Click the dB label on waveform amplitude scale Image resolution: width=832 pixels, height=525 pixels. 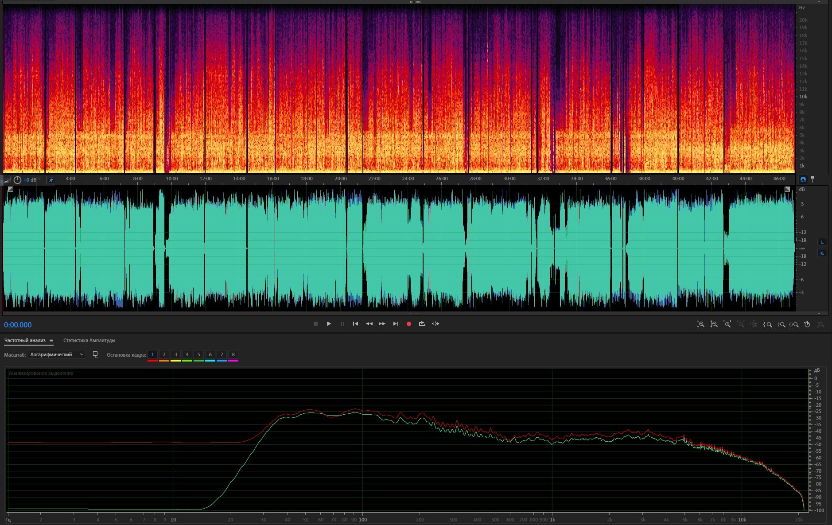802,189
